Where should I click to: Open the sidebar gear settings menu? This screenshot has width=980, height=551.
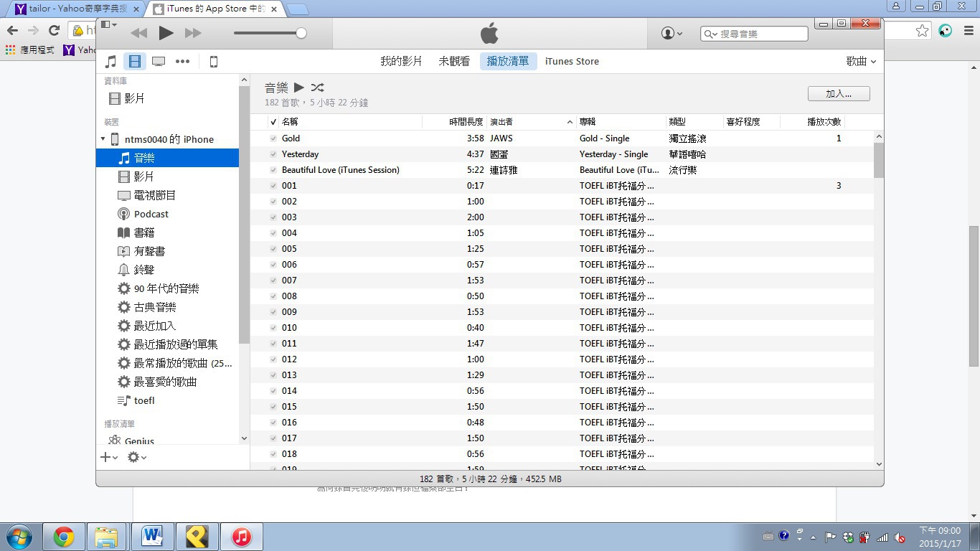136,457
